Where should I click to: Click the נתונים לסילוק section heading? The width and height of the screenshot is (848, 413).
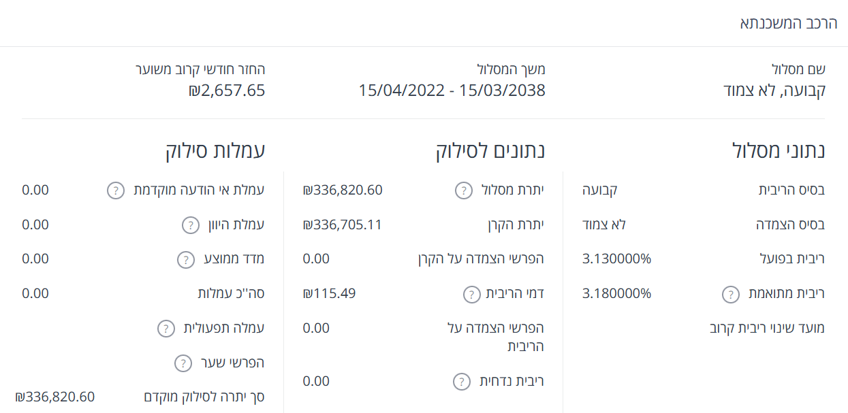click(490, 150)
